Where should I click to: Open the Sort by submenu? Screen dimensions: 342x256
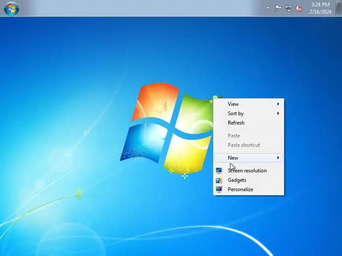click(x=249, y=113)
